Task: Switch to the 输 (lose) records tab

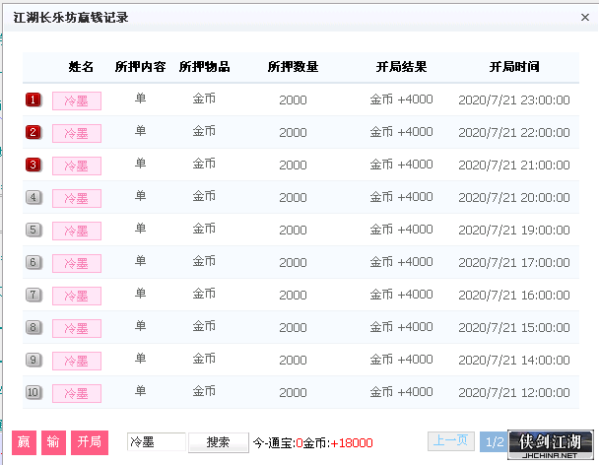Action: pos(53,442)
